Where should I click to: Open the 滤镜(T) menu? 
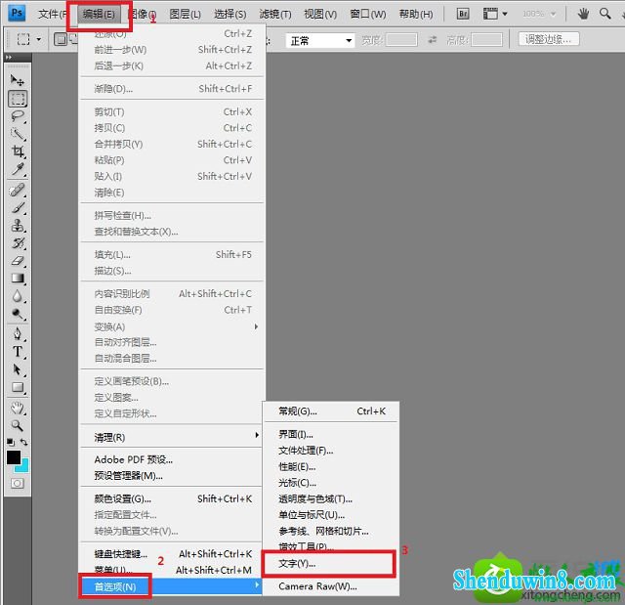pos(275,15)
